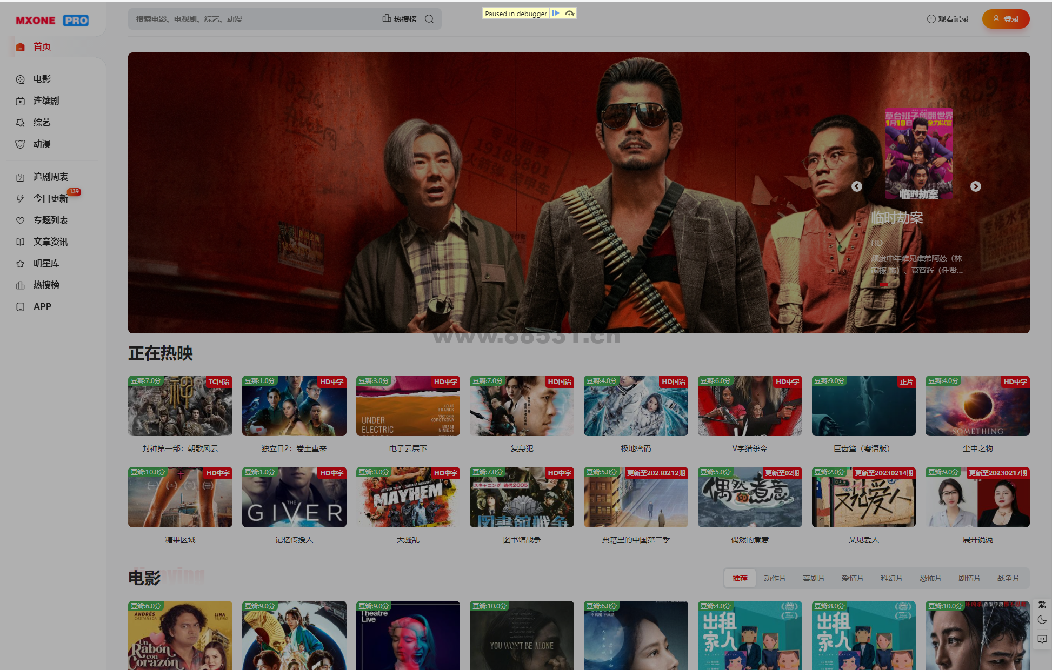Open the V字猎杀令 poster
Screen dimensions: 1052x670
tap(750, 406)
